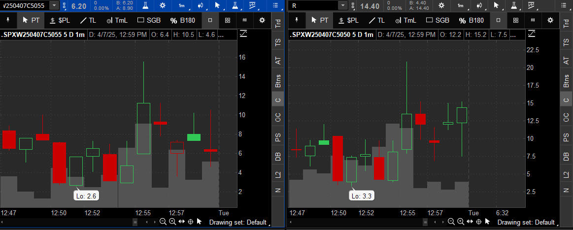Screen dimensions: 573x230
Task: Open first flask Studies icon in left header
Action: pos(146,5)
